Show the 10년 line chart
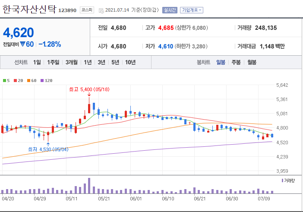303x212 pixels. [130, 62]
